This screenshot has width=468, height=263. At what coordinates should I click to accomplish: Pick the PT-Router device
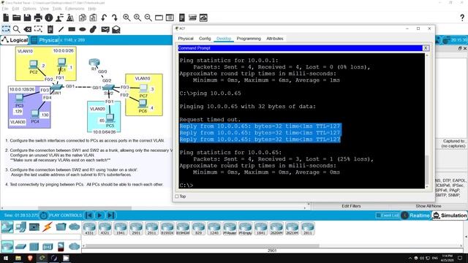[x=230, y=229]
